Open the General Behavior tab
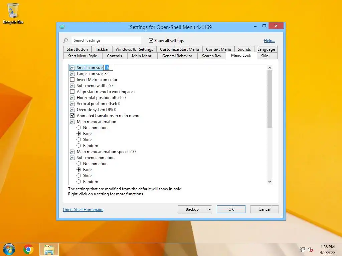The width and height of the screenshot is (342, 256). [177, 56]
